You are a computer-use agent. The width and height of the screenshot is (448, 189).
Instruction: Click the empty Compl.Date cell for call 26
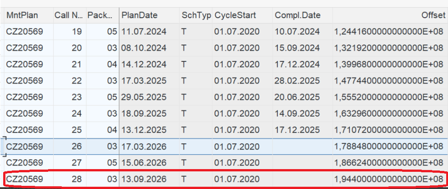(x=301, y=146)
